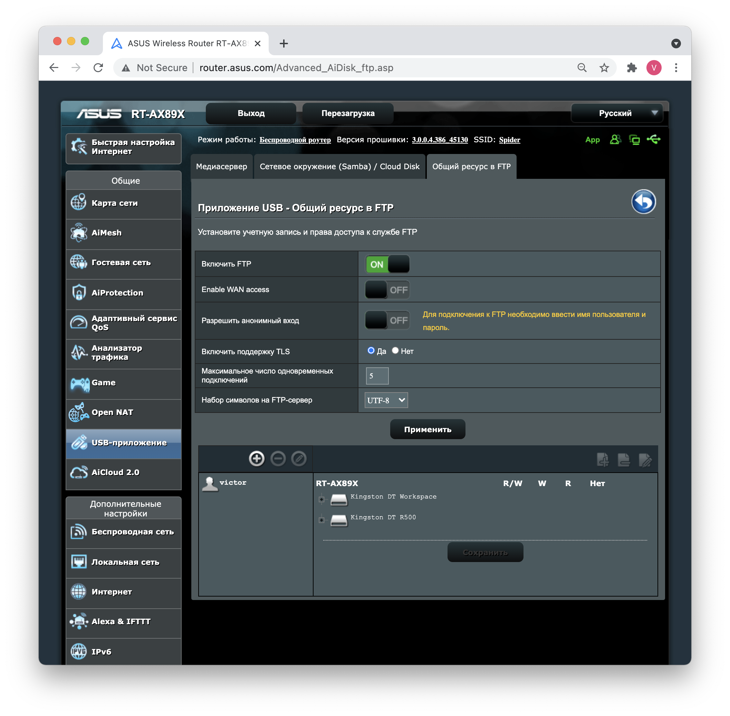730x716 pixels.
Task: Select Да for TLS support
Action: tap(371, 351)
